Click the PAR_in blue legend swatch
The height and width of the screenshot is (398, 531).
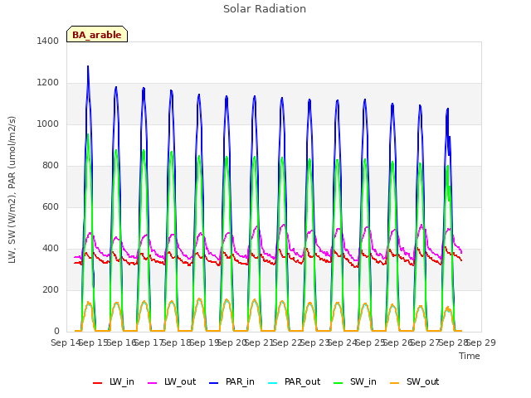pyautogui.click(x=214, y=383)
